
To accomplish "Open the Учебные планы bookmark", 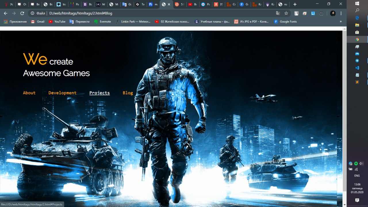I will click(212, 22).
